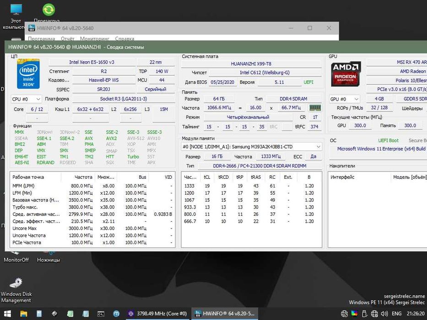Click the volume speaker tray icon

click(384, 314)
